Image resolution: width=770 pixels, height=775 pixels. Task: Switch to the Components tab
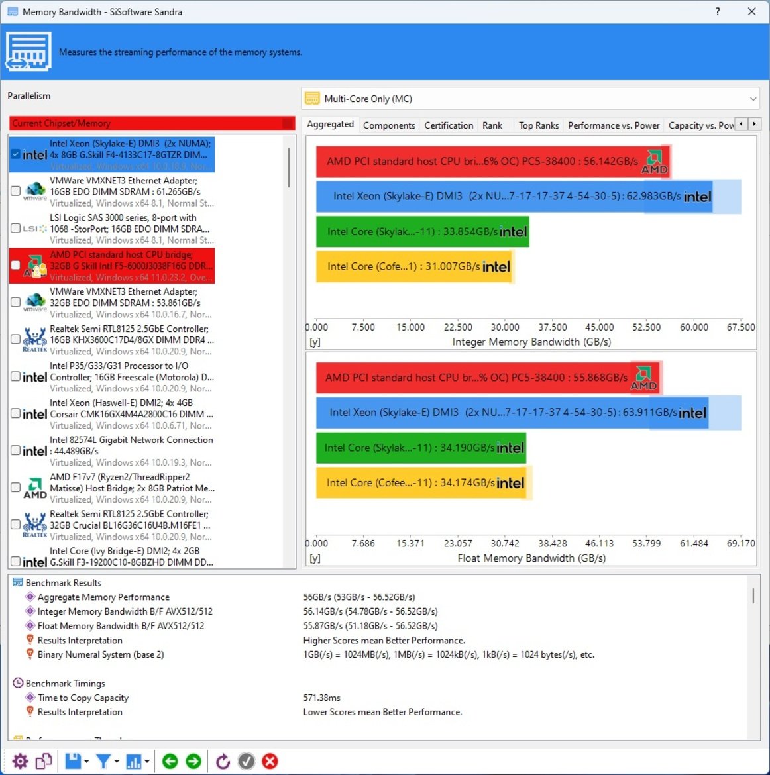(389, 125)
